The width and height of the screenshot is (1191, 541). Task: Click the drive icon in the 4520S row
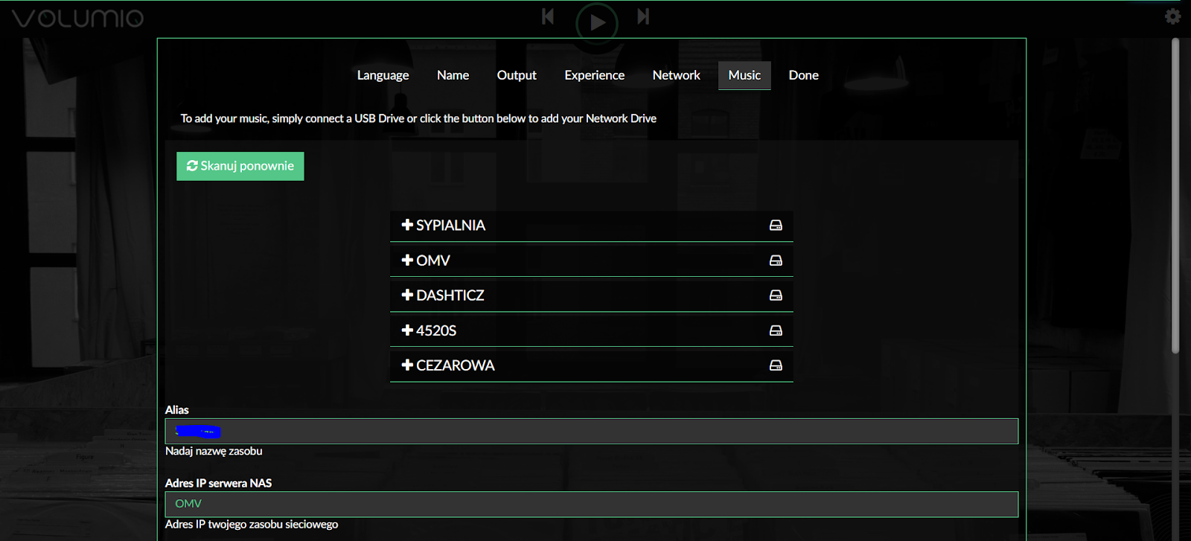[x=776, y=330]
